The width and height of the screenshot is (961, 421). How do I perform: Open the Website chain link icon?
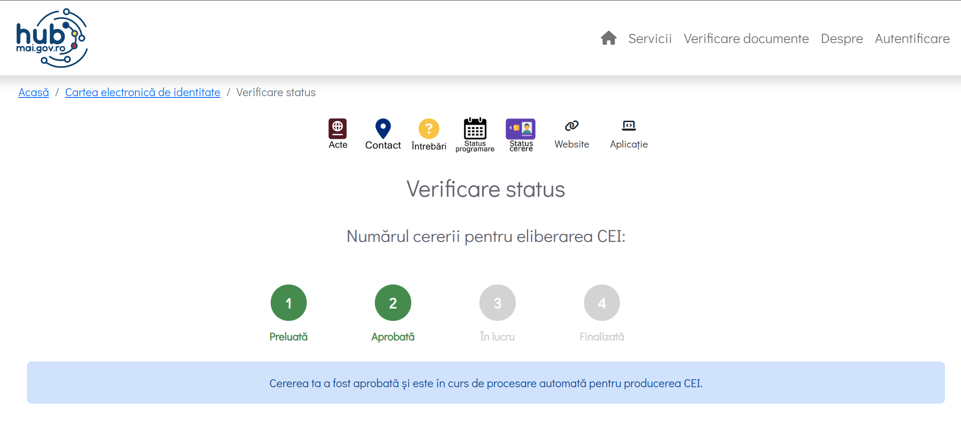(x=572, y=126)
